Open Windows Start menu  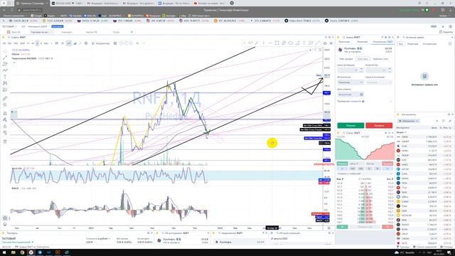[x=4, y=252]
